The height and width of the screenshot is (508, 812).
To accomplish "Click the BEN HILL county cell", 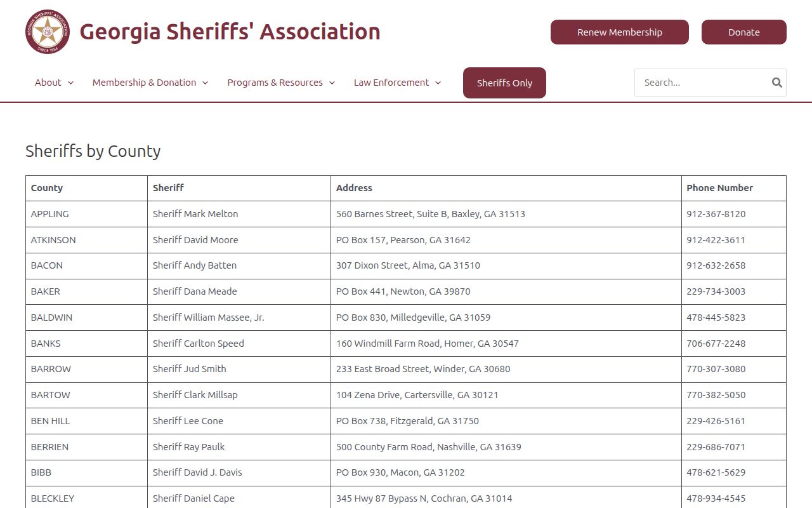I will pyautogui.click(x=86, y=421).
